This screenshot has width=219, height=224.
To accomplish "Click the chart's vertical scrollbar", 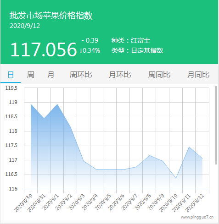I will pyautogui.click(x=216, y=125).
